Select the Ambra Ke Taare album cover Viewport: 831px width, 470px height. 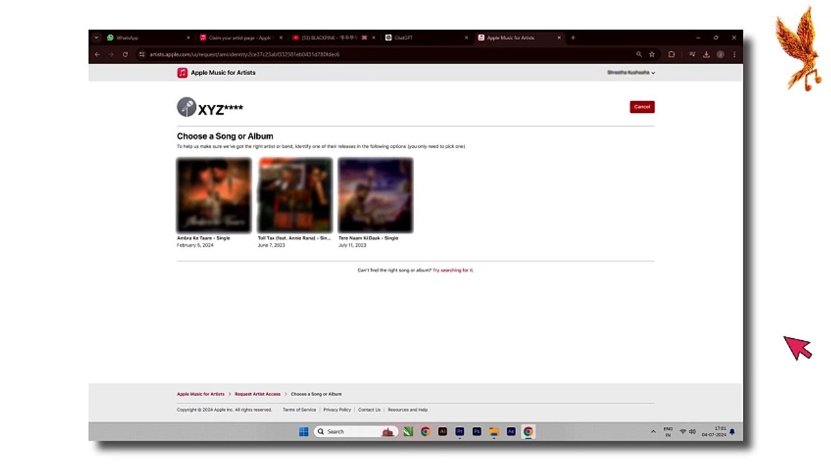coord(214,195)
